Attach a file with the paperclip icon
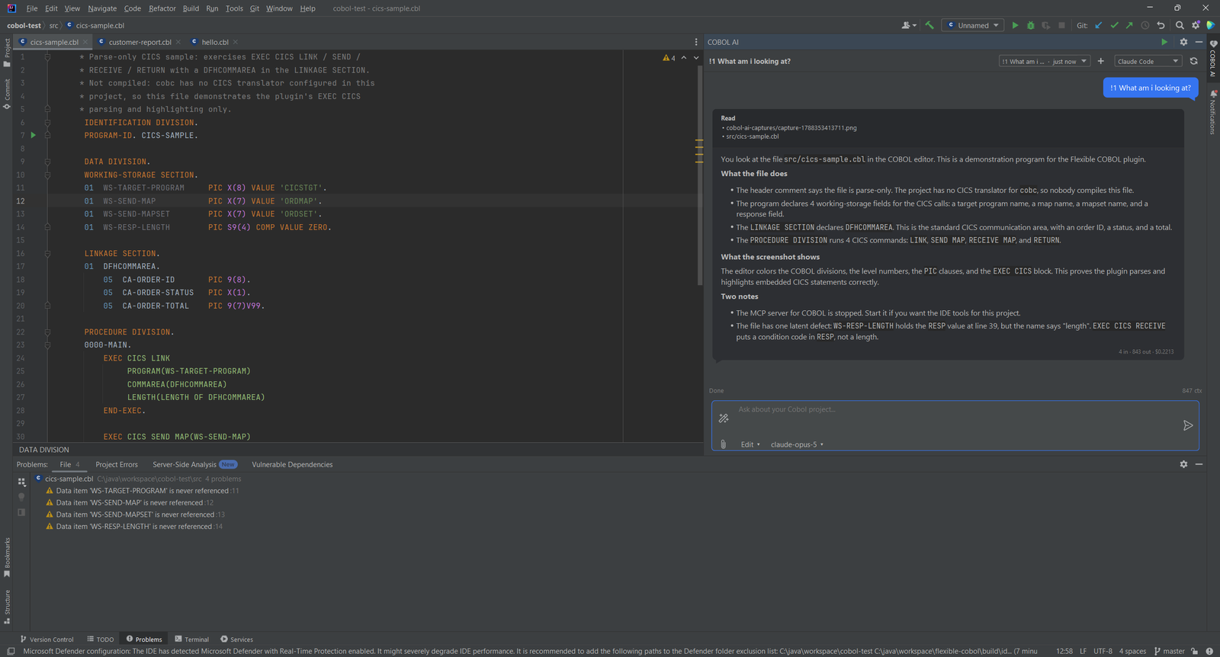 point(724,444)
